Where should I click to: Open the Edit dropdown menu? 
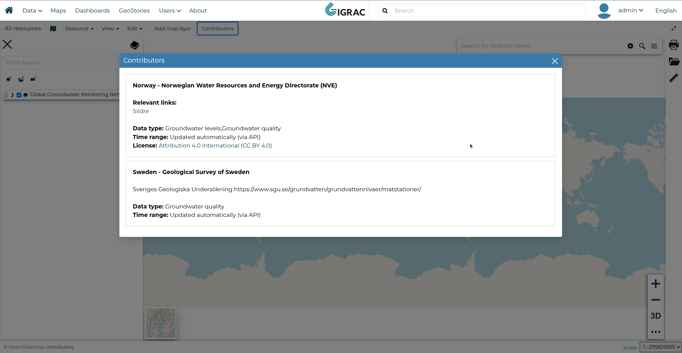[135, 29]
